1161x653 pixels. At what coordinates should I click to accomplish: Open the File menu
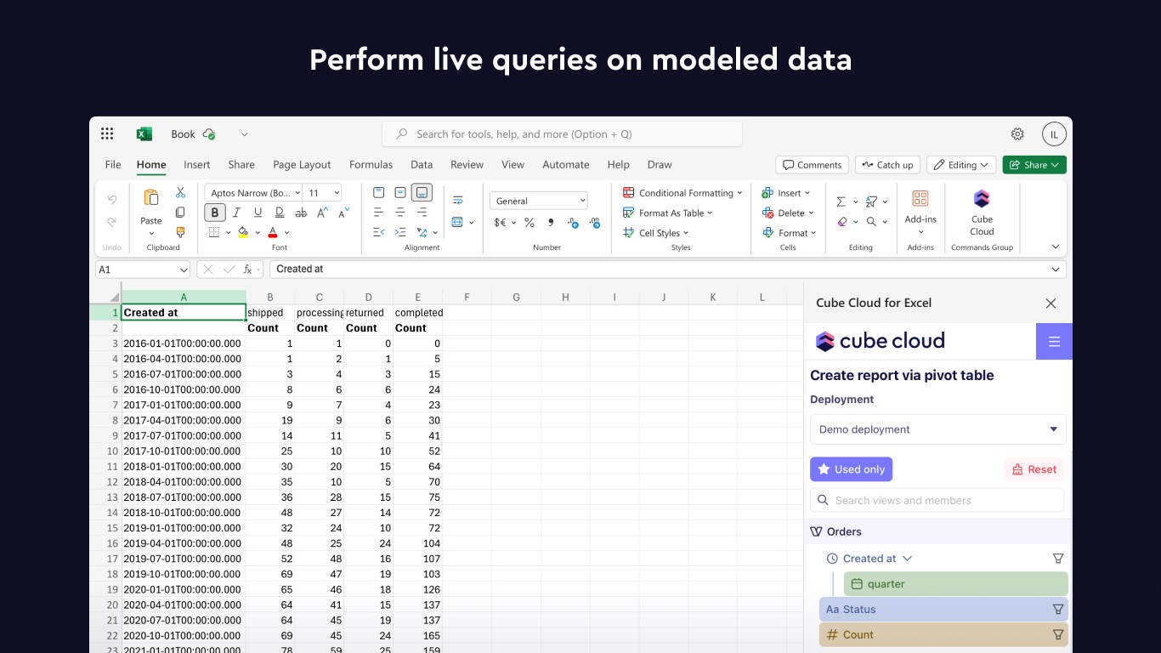pyautogui.click(x=113, y=165)
